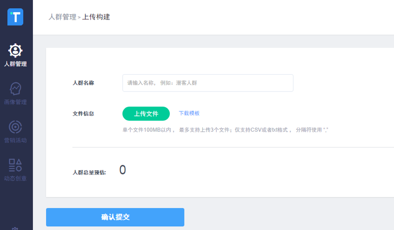Viewport: 394px width, 230px height.
Task: Open the 营销活动 target icon
Action: 15,127
